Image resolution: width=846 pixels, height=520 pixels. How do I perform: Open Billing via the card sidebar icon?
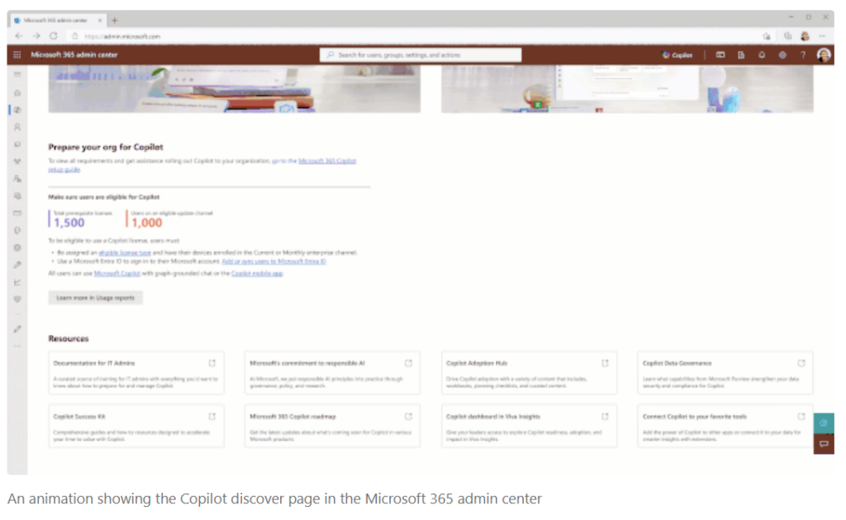pyautogui.click(x=17, y=214)
